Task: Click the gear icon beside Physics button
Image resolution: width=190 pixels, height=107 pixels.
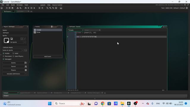Action: pyautogui.click(x=26, y=70)
